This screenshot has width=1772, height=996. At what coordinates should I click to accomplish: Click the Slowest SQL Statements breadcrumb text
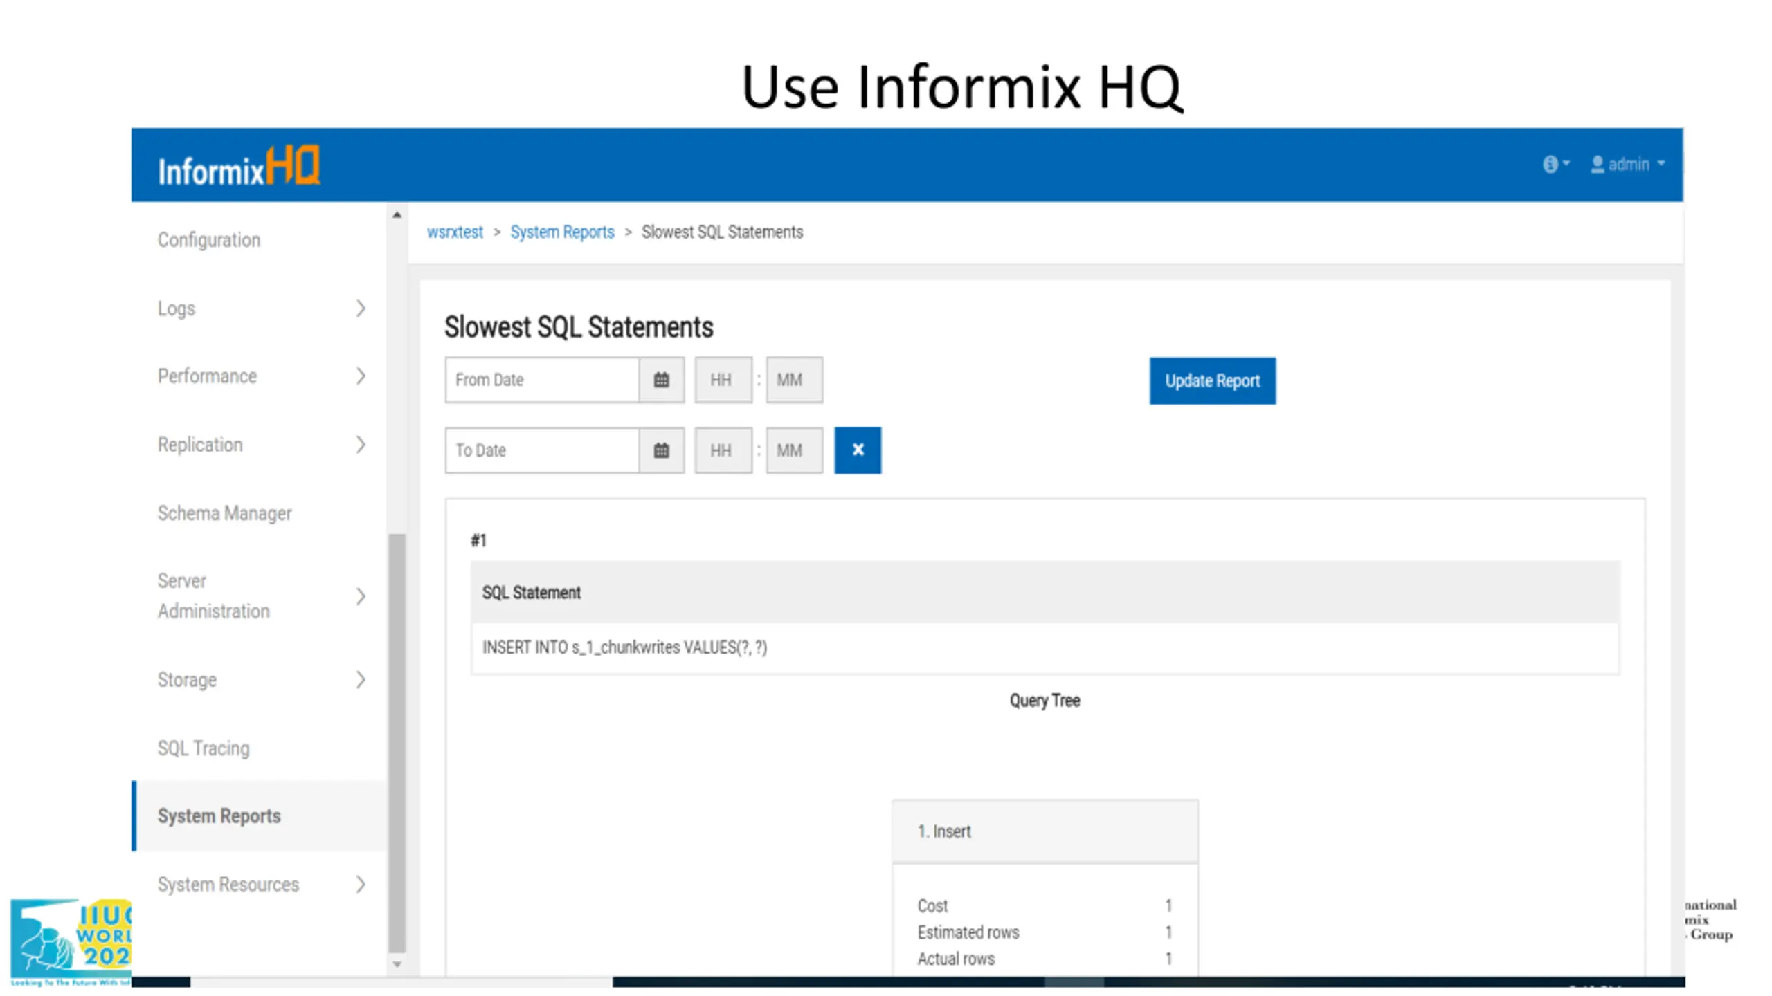point(722,232)
